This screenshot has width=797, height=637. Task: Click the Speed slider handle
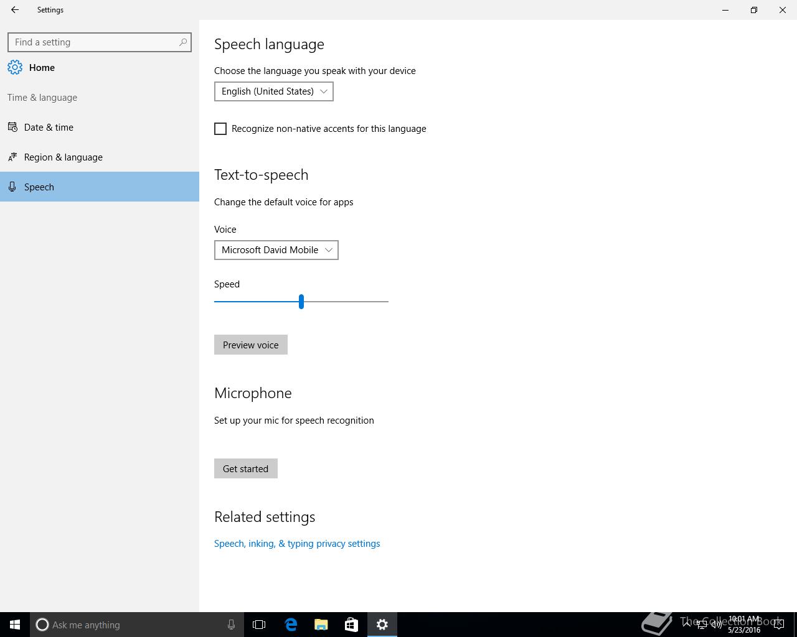coord(301,302)
